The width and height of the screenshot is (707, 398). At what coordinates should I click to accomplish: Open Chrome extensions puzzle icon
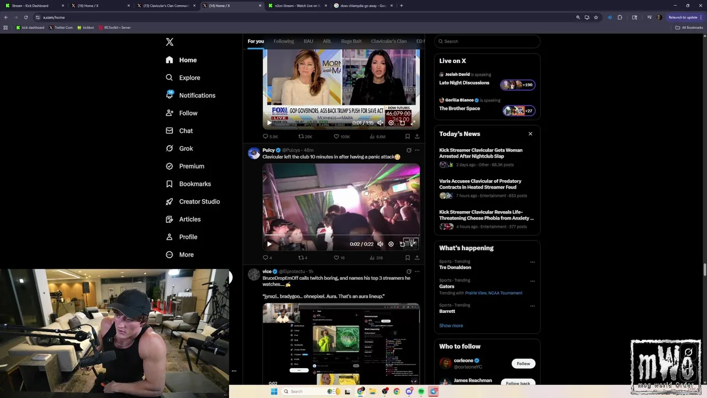620,17
